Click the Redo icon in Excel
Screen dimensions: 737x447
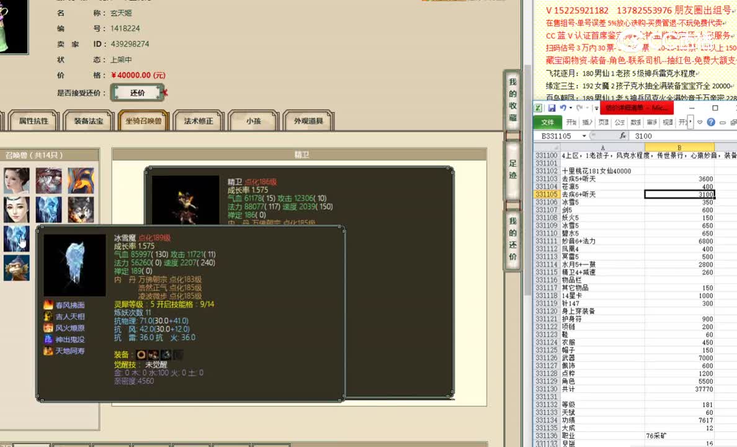pyautogui.click(x=580, y=108)
